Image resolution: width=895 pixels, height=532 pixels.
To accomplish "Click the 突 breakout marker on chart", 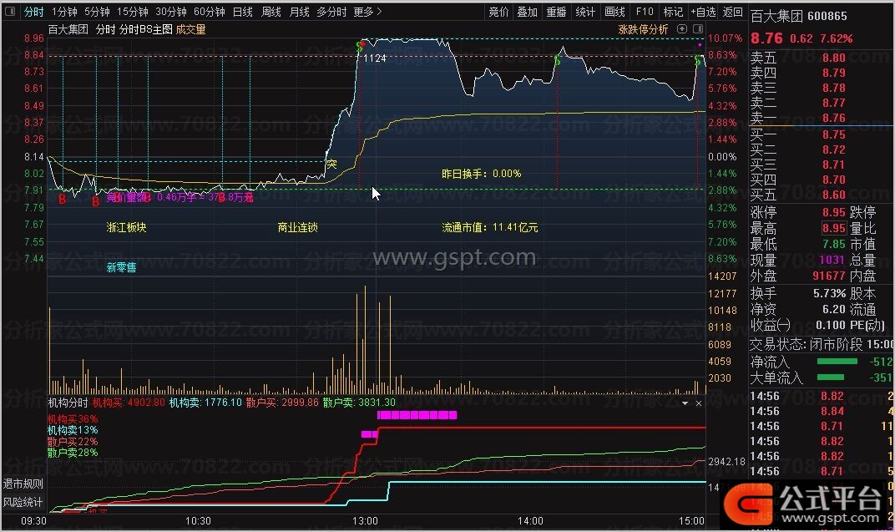I will 331,165.
